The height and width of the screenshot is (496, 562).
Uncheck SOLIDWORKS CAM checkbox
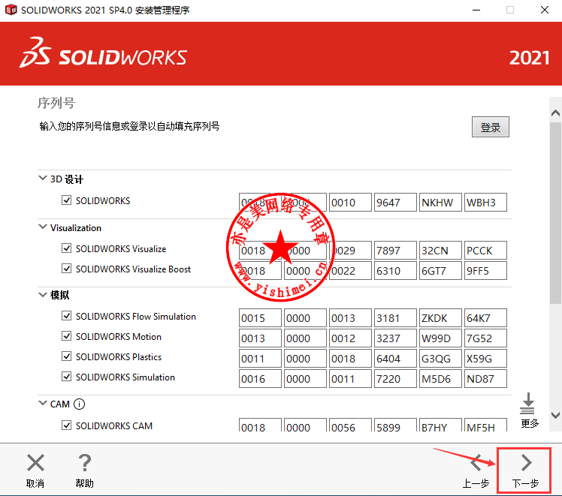[66, 425]
